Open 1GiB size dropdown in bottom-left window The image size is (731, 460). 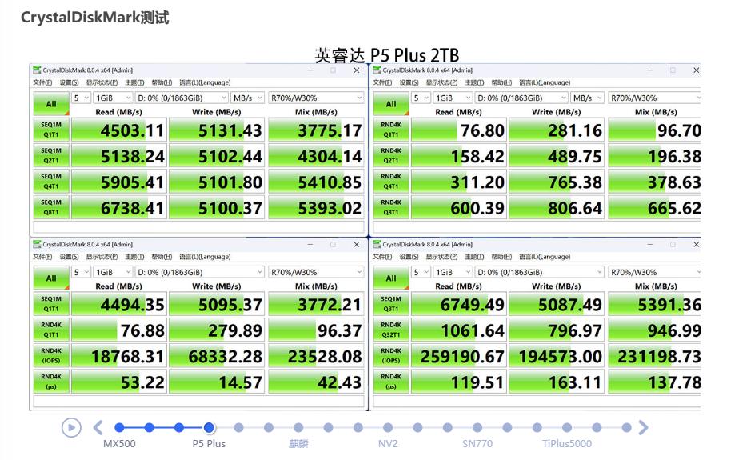pyautogui.click(x=114, y=272)
